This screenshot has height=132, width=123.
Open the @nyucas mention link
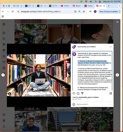99,65
